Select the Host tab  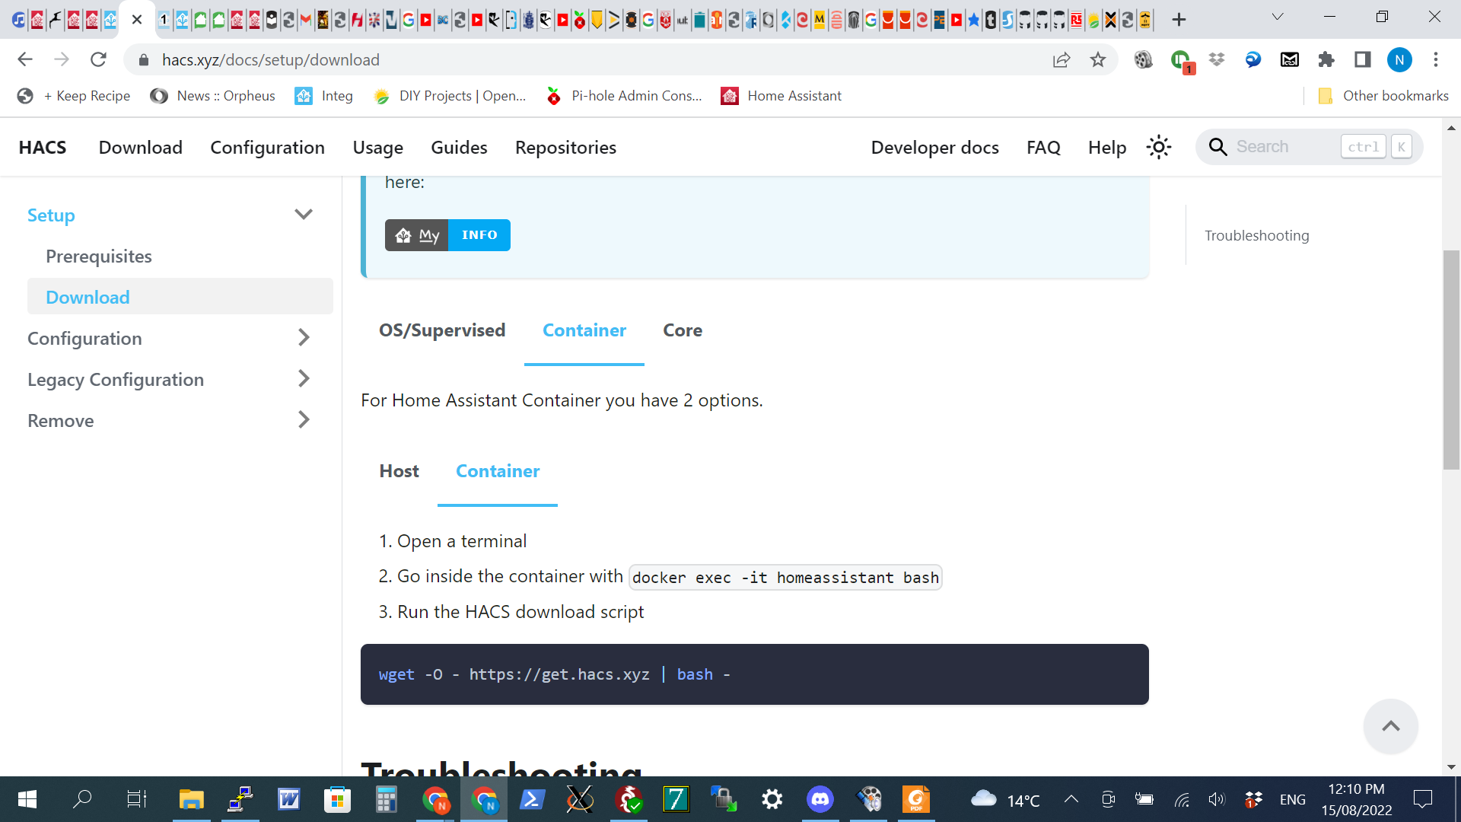[x=399, y=471]
